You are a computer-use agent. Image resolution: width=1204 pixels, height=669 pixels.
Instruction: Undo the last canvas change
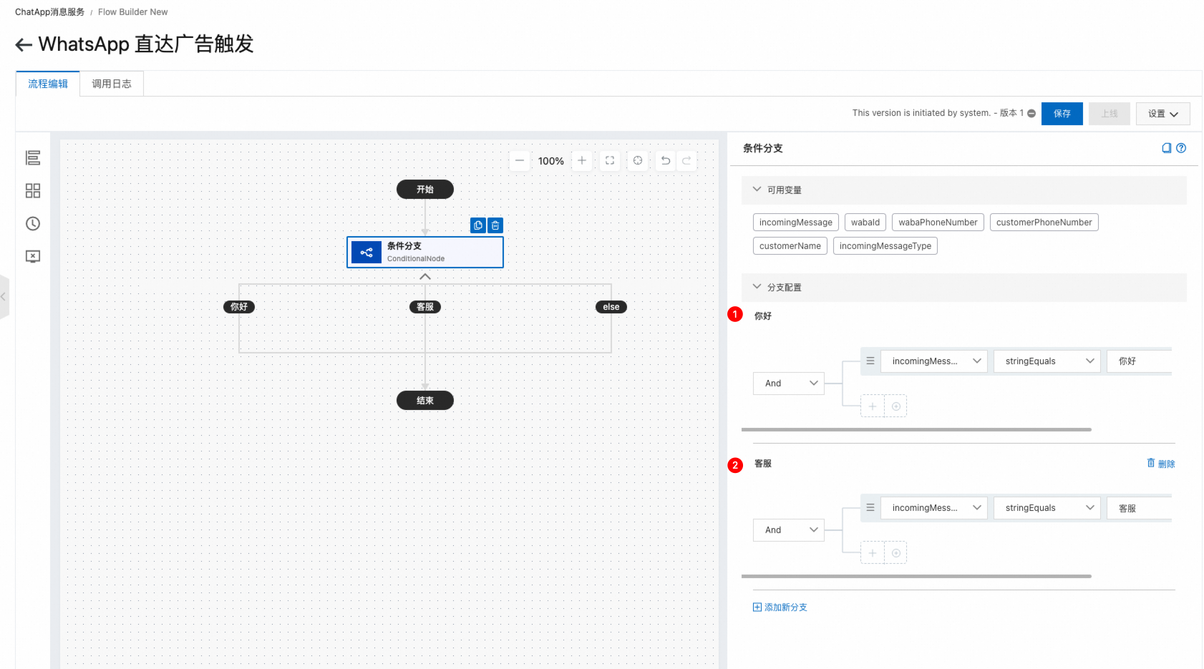[666, 160]
